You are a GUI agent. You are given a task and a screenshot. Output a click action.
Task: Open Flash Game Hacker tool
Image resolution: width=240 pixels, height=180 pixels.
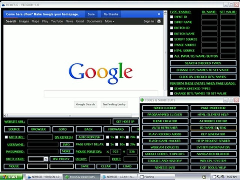(x=165, y=141)
